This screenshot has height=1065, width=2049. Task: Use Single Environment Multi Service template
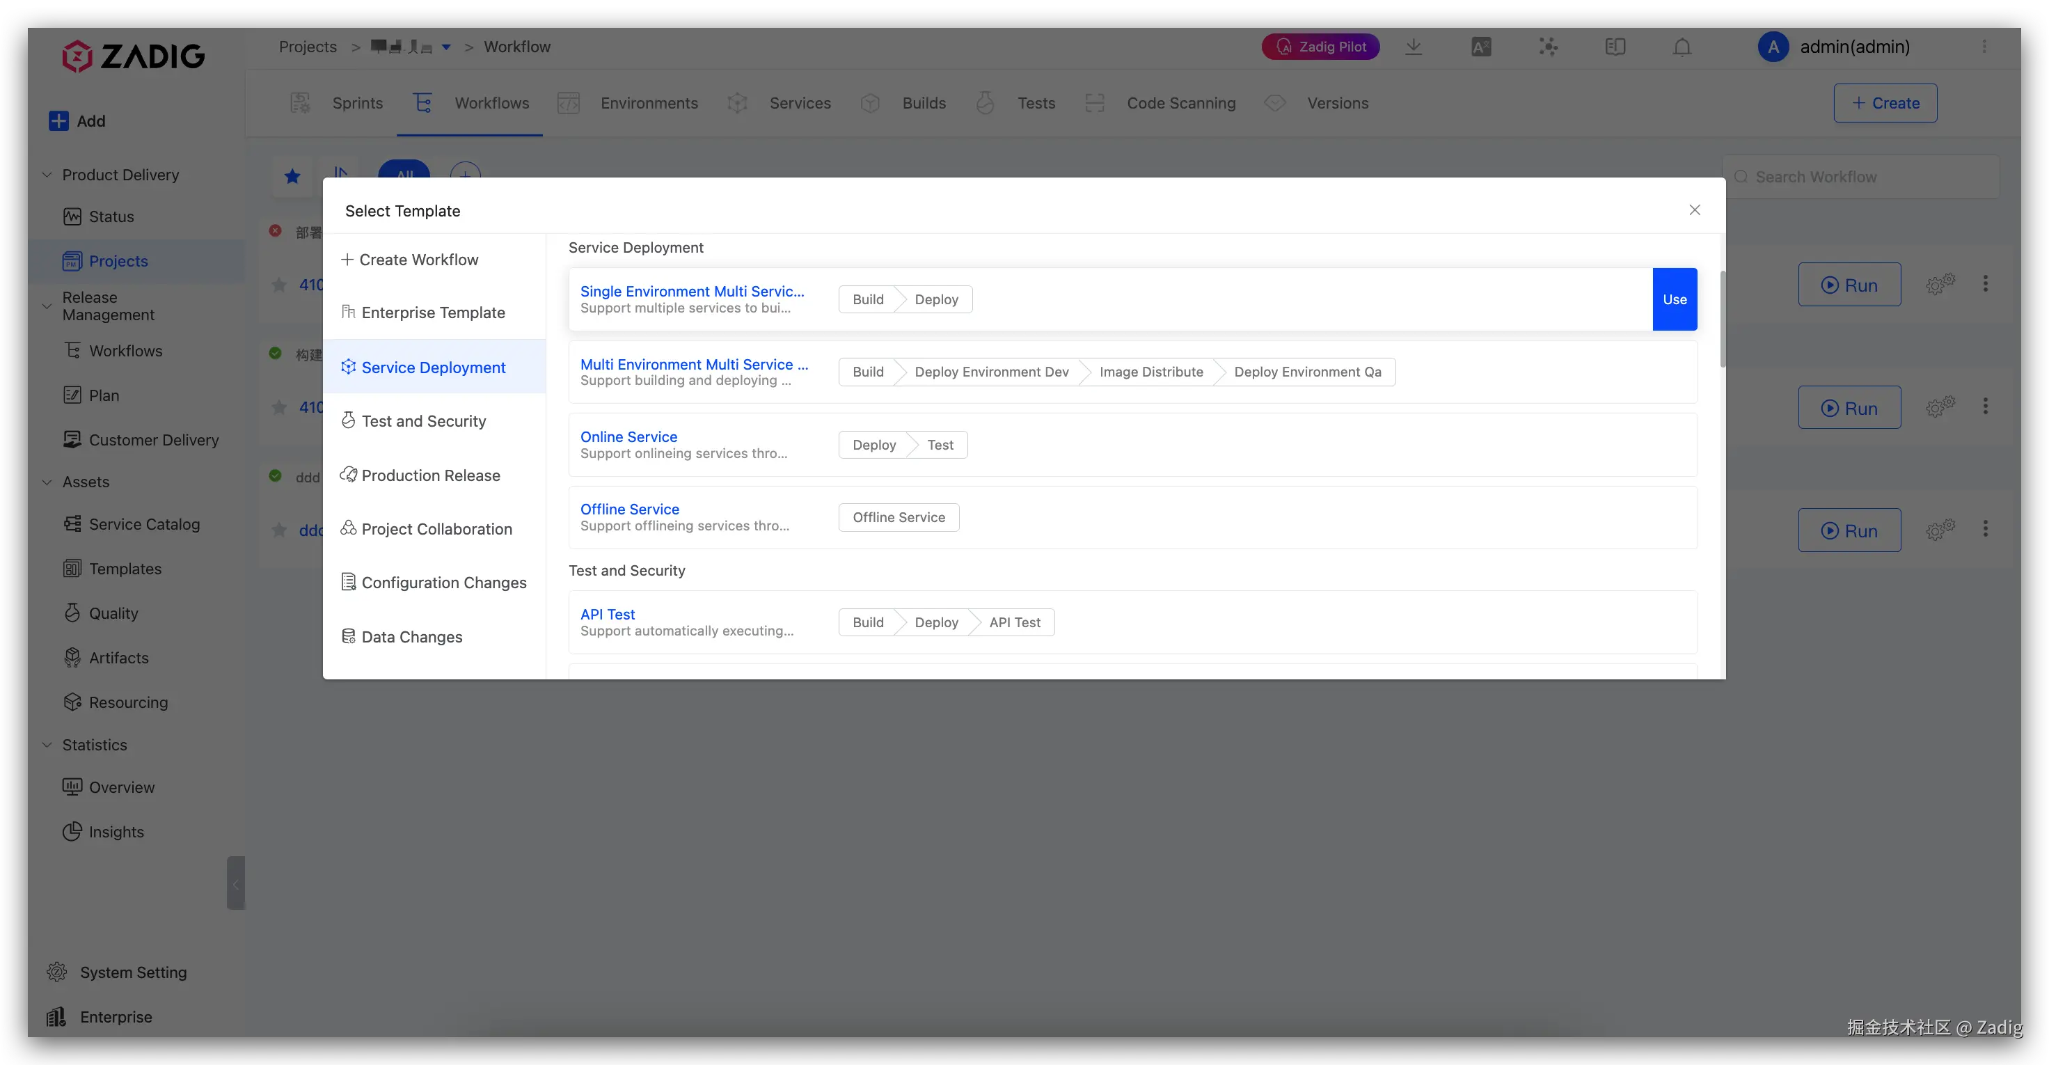[1675, 299]
